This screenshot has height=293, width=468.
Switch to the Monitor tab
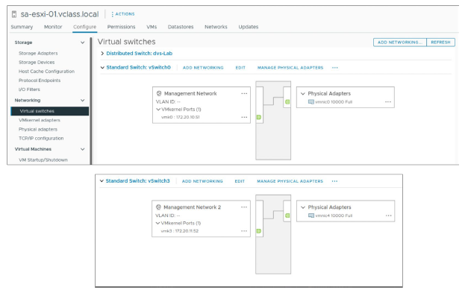(53, 27)
